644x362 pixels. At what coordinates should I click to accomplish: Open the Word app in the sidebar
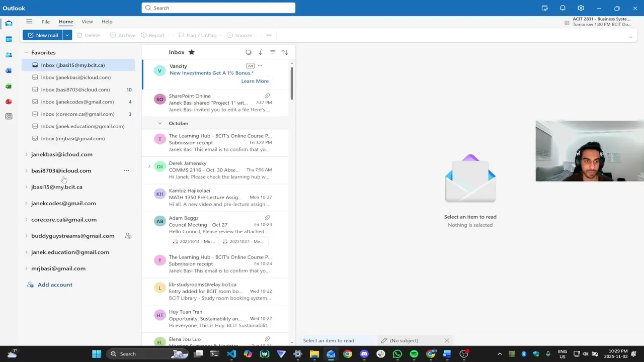coord(9,70)
